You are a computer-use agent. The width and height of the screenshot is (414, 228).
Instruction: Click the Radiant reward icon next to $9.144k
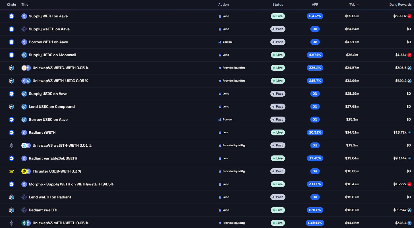(x=410, y=158)
